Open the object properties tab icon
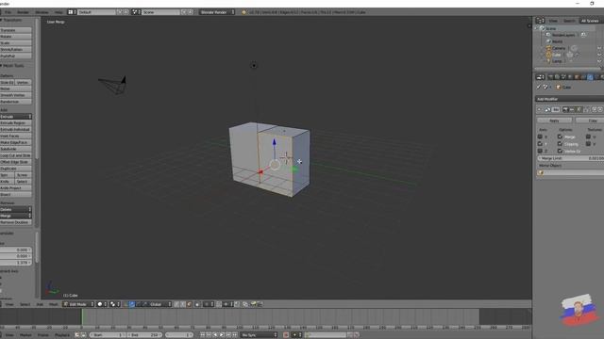Screen dimensions: 604x339 pyautogui.click(x=577, y=77)
